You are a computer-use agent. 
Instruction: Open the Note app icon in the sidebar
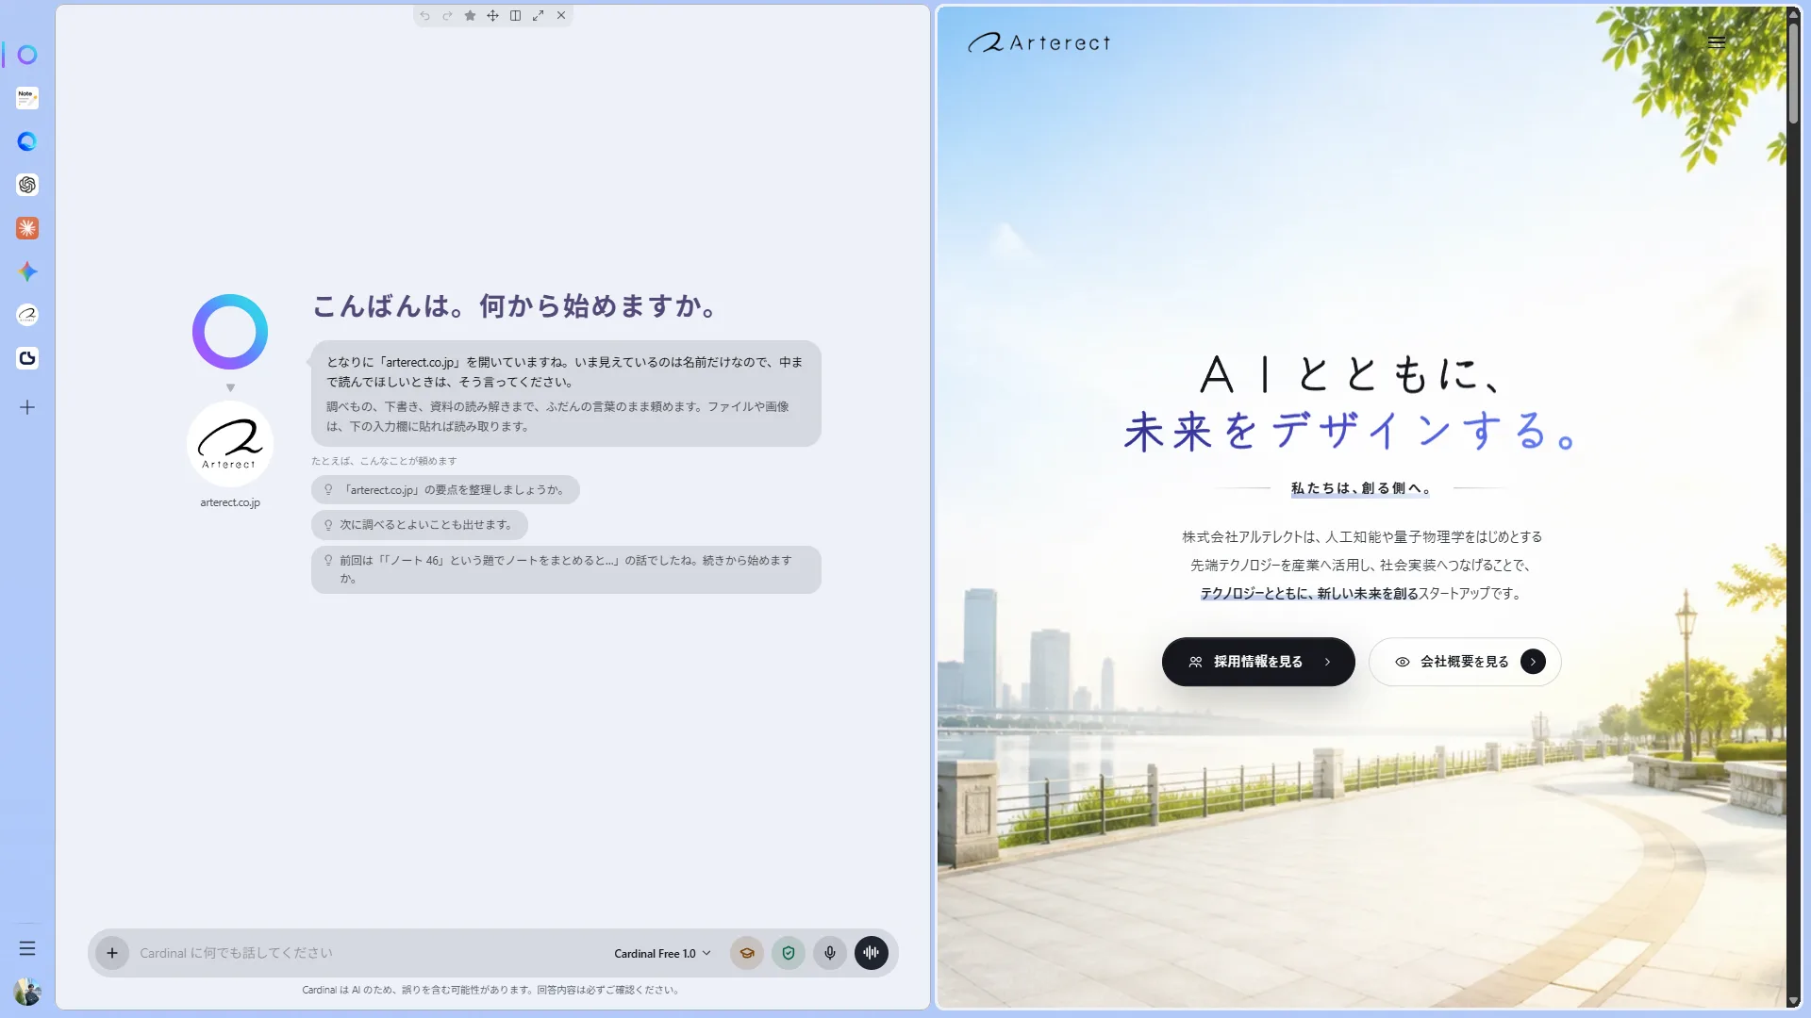tap(27, 98)
